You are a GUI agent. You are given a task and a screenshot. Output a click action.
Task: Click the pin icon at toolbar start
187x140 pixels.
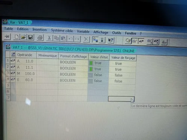(7, 37)
